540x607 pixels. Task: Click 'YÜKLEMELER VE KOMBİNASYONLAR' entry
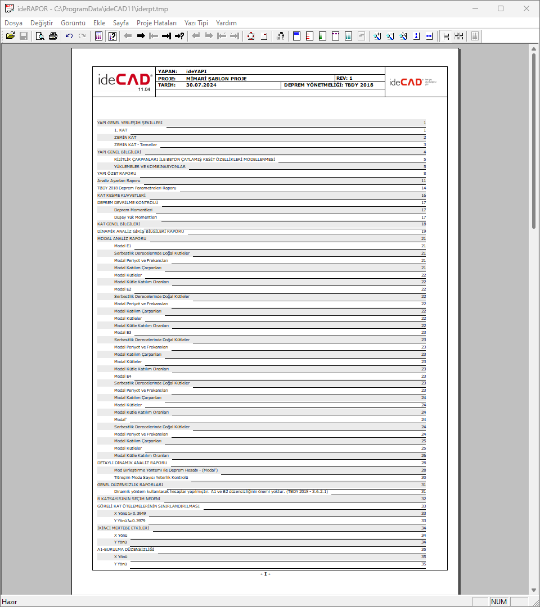pos(150,167)
